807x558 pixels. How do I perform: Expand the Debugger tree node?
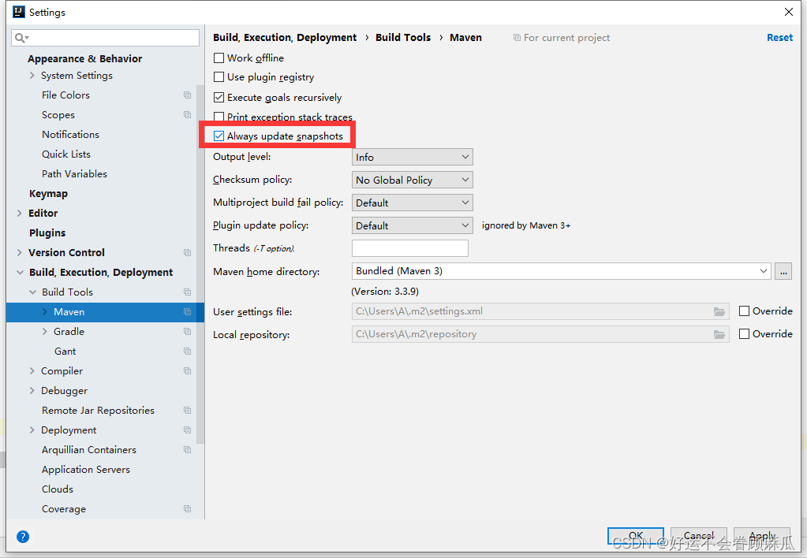[32, 391]
